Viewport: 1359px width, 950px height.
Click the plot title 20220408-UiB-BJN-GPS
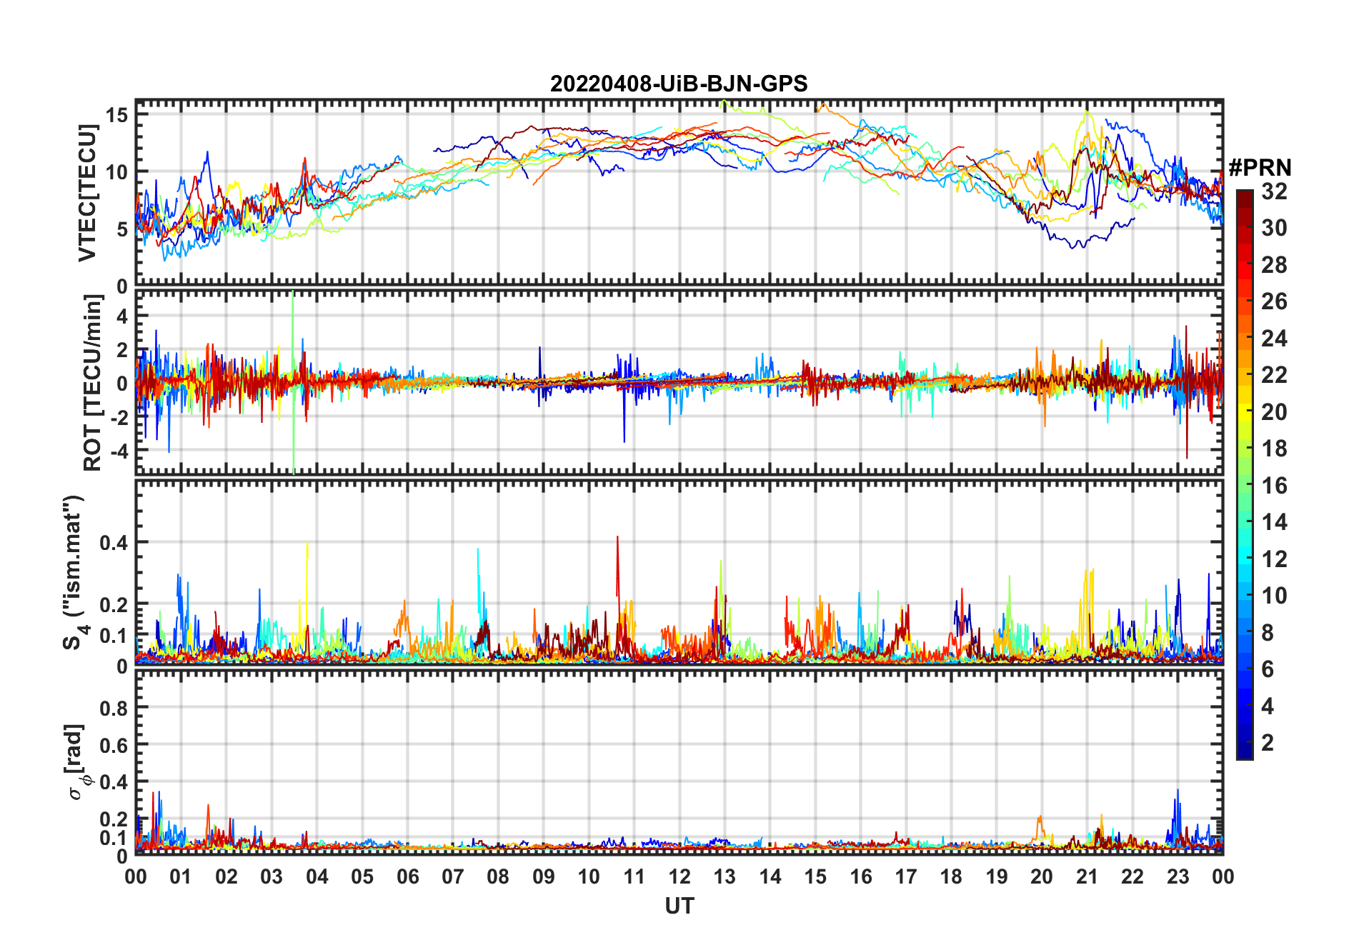click(679, 84)
